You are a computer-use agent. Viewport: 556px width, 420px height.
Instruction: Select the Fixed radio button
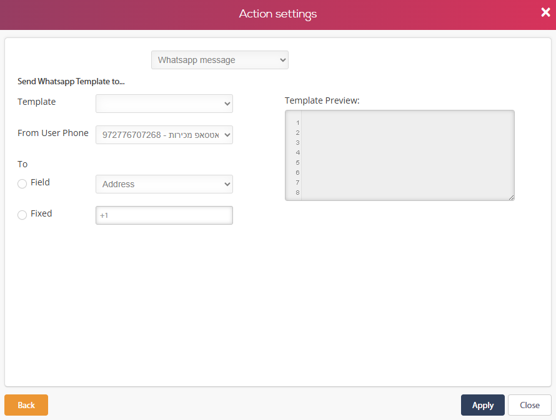22,215
